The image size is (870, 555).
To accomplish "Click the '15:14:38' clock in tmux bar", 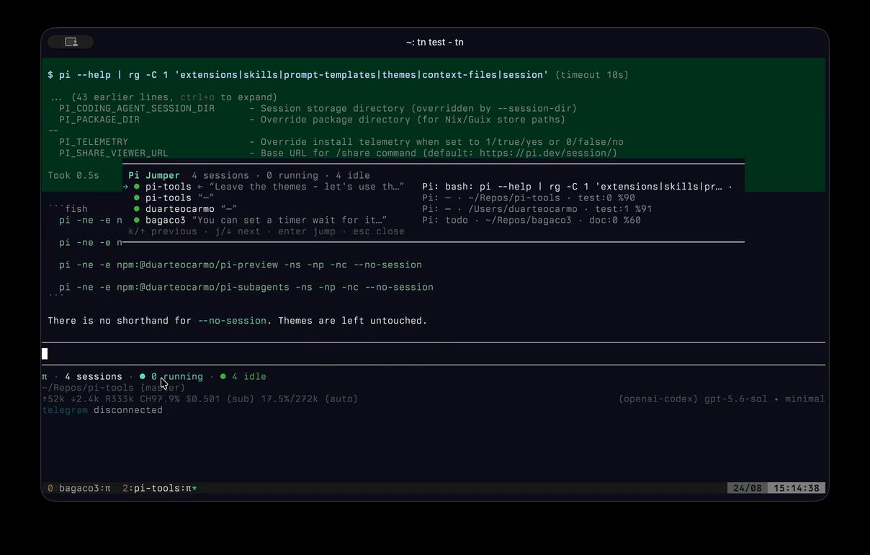I will pyautogui.click(x=797, y=488).
